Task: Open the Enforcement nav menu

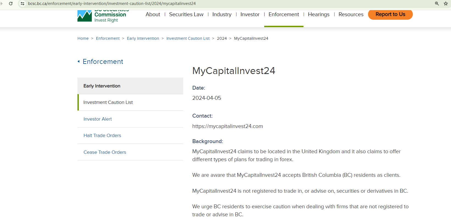Action: point(284,14)
